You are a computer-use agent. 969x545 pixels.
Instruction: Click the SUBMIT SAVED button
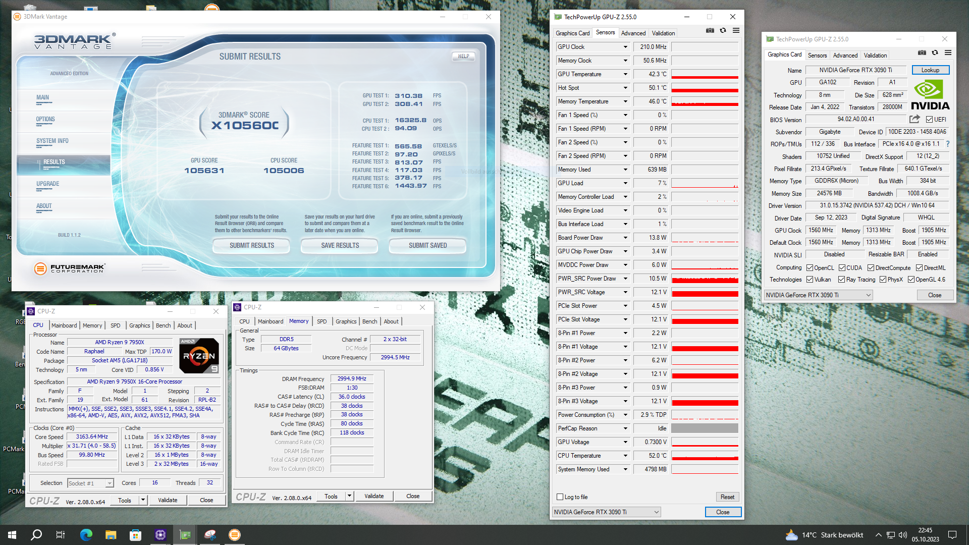tap(427, 246)
